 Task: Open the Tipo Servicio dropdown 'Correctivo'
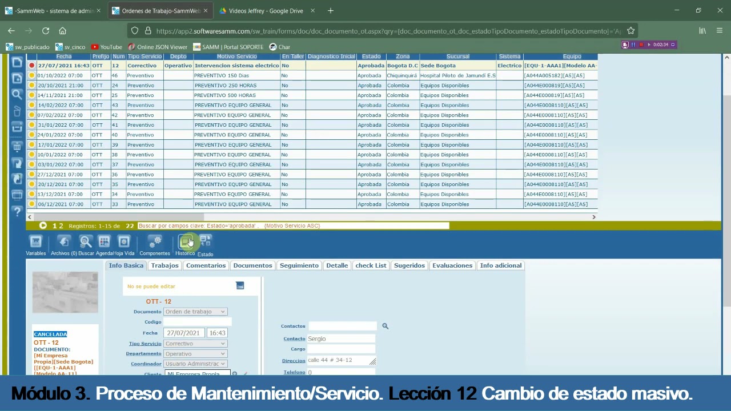(x=195, y=344)
